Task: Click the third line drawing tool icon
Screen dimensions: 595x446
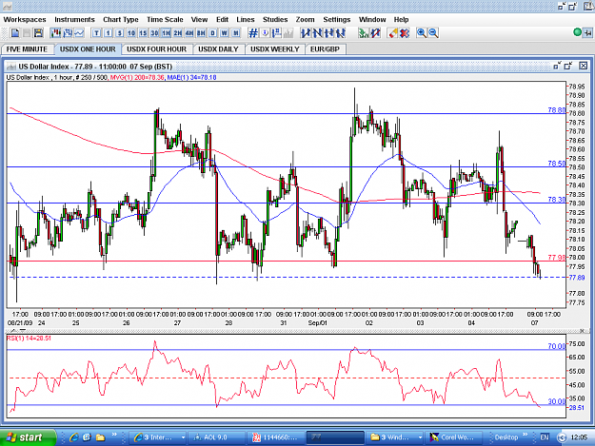Action: 328,33
